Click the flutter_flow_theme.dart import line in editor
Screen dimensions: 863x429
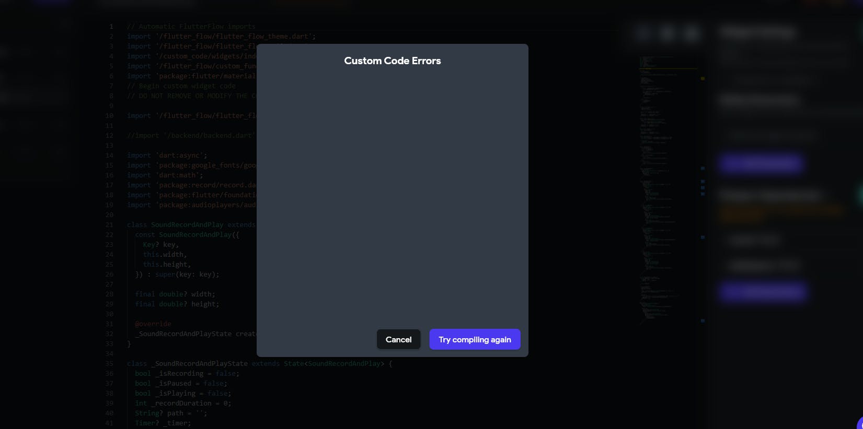tap(221, 36)
